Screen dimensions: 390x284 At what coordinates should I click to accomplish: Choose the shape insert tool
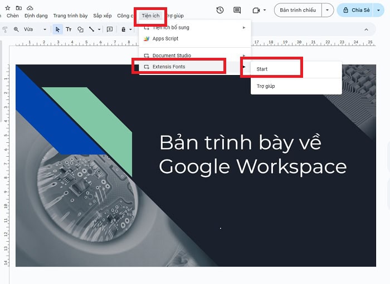80,29
